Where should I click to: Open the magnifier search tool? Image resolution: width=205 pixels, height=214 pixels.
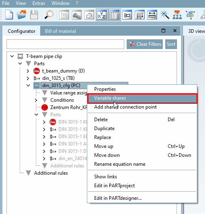coord(49,15)
